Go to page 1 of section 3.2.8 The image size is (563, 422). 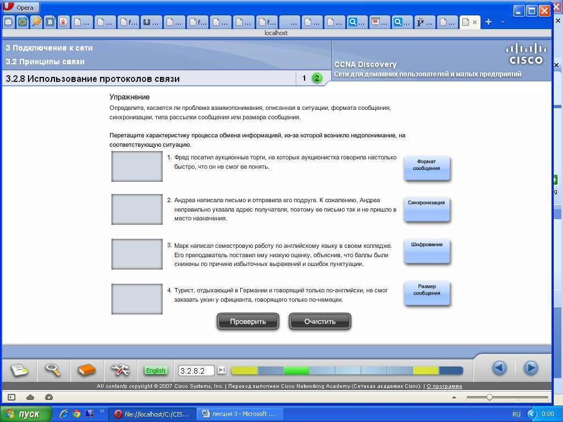pyautogui.click(x=304, y=78)
